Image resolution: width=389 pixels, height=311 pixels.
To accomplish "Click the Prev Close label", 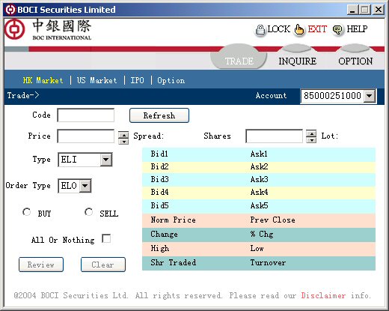I will tap(272, 220).
